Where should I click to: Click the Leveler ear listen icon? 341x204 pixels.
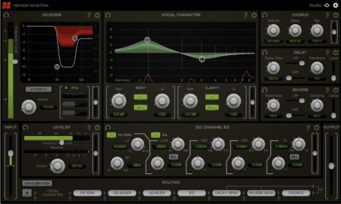click(x=89, y=127)
